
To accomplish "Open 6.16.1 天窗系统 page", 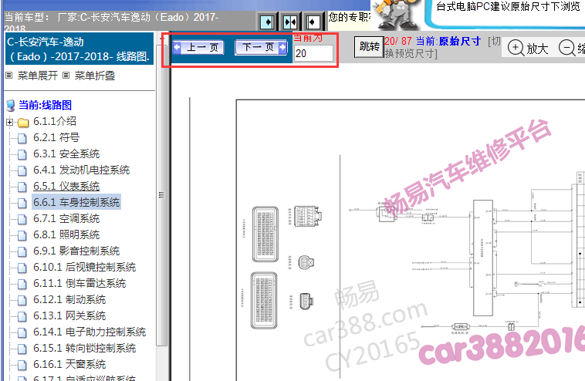I will [x=69, y=364].
